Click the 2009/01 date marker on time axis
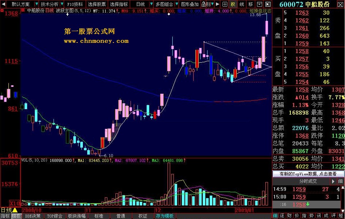The height and width of the screenshot is (219, 345). 245,210
